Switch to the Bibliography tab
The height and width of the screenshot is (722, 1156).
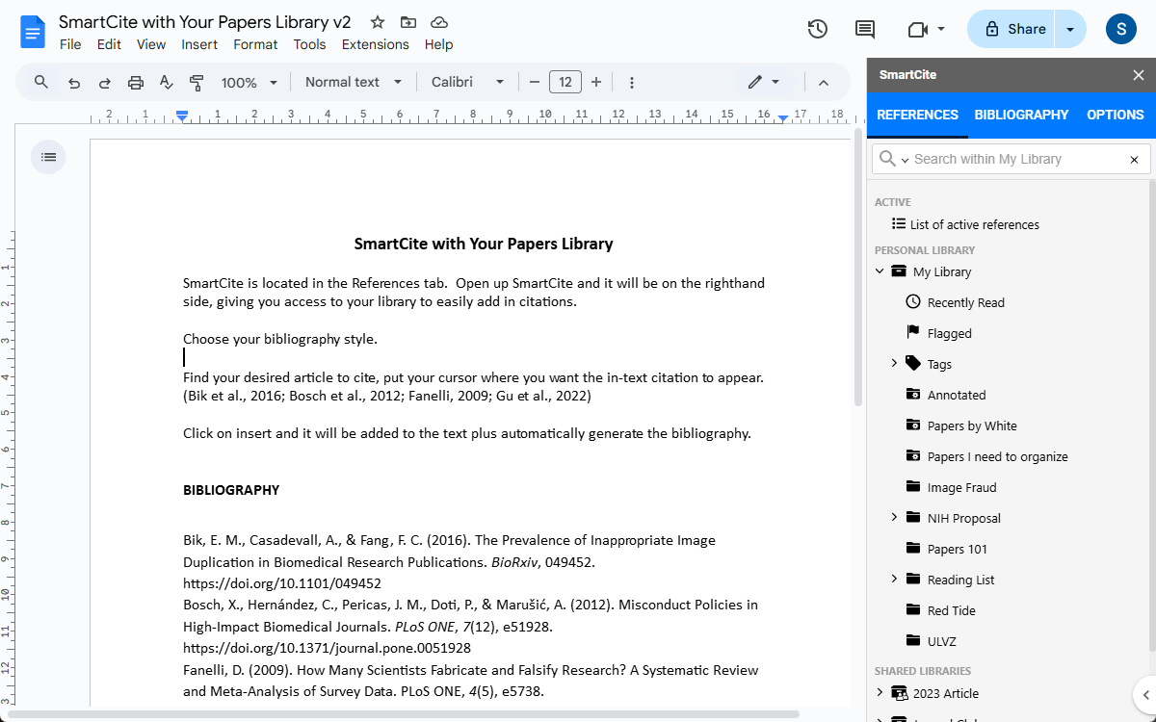pos(1021,115)
